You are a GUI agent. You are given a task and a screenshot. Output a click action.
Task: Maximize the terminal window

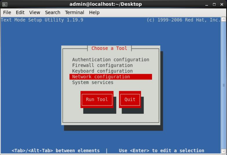214,5
